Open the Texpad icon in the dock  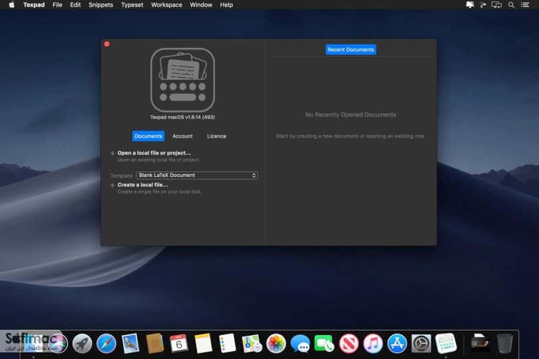point(446,343)
